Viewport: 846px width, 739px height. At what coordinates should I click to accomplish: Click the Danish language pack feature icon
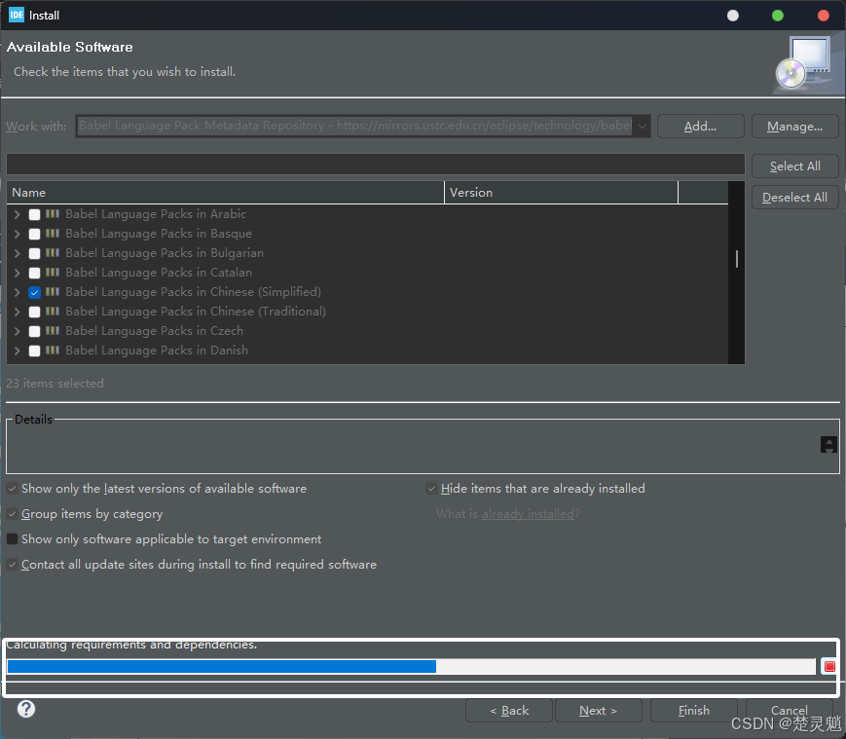coord(53,350)
